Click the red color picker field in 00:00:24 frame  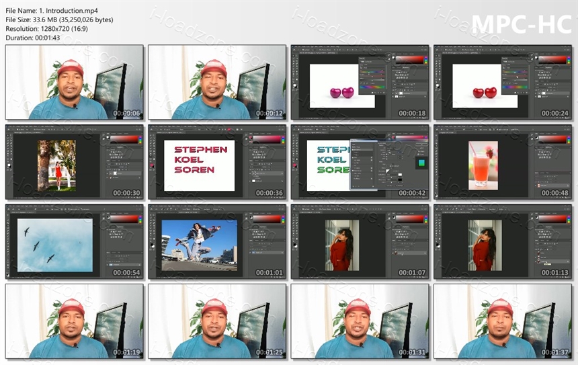[x=552, y=60]
